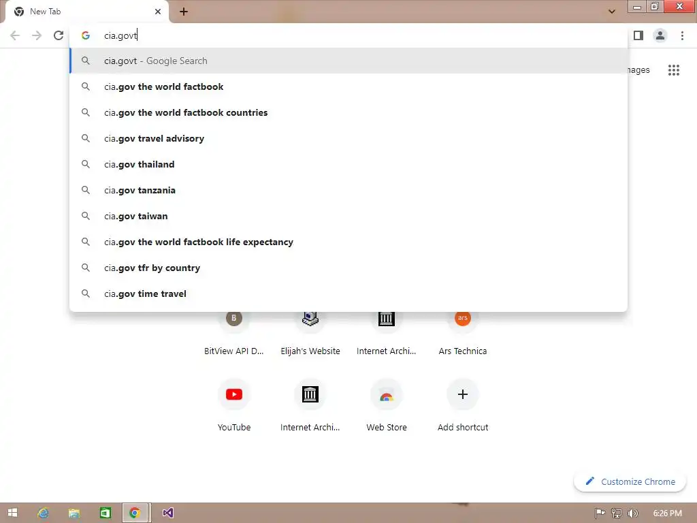This screenshot has width=697, height=523.
Task: Click the magnifier icon of 'cia.gov thailand' row
Action: click(x=86, y=164)
